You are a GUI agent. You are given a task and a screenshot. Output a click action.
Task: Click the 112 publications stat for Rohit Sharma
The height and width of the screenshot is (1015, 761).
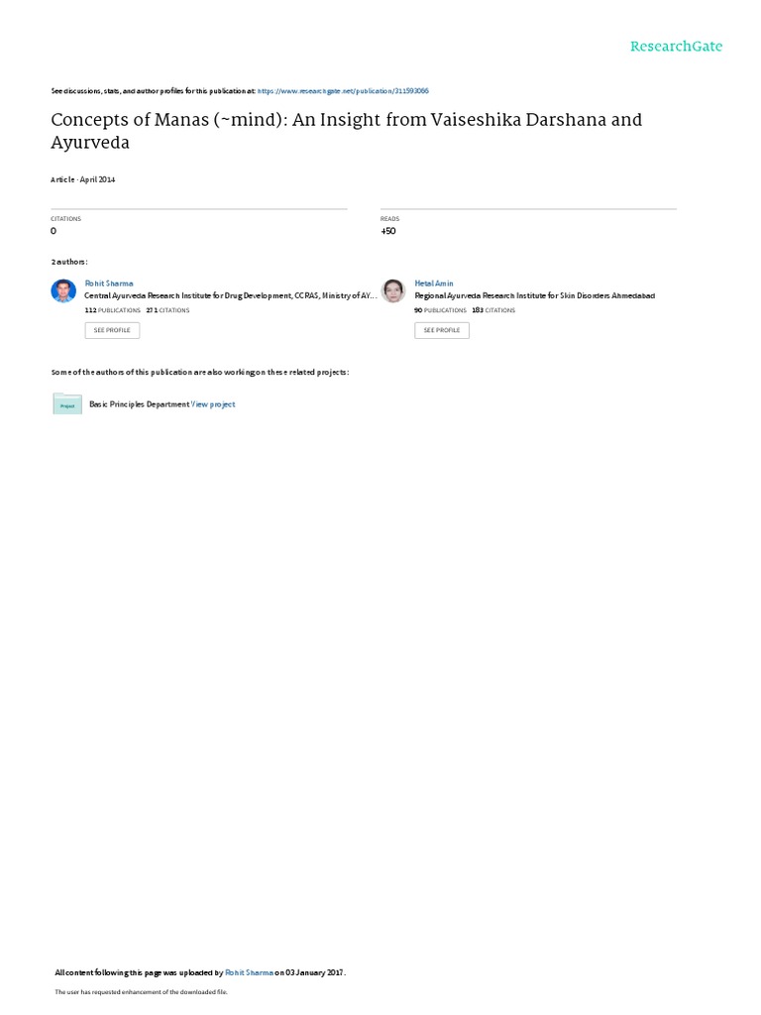click(x=113, y=310)
